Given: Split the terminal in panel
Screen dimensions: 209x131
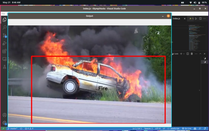Looking at the screenshot, I should 187,54.
